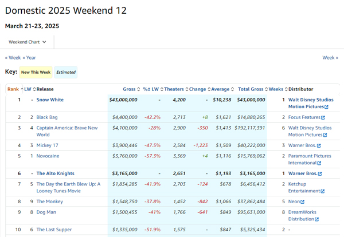The width and height of the screenshot is (344, 237).
Task: Open Snow White release page
Action: (x=50, y=100)
